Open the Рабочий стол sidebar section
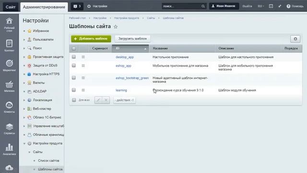The image size is (307, 173). point(9,25)
